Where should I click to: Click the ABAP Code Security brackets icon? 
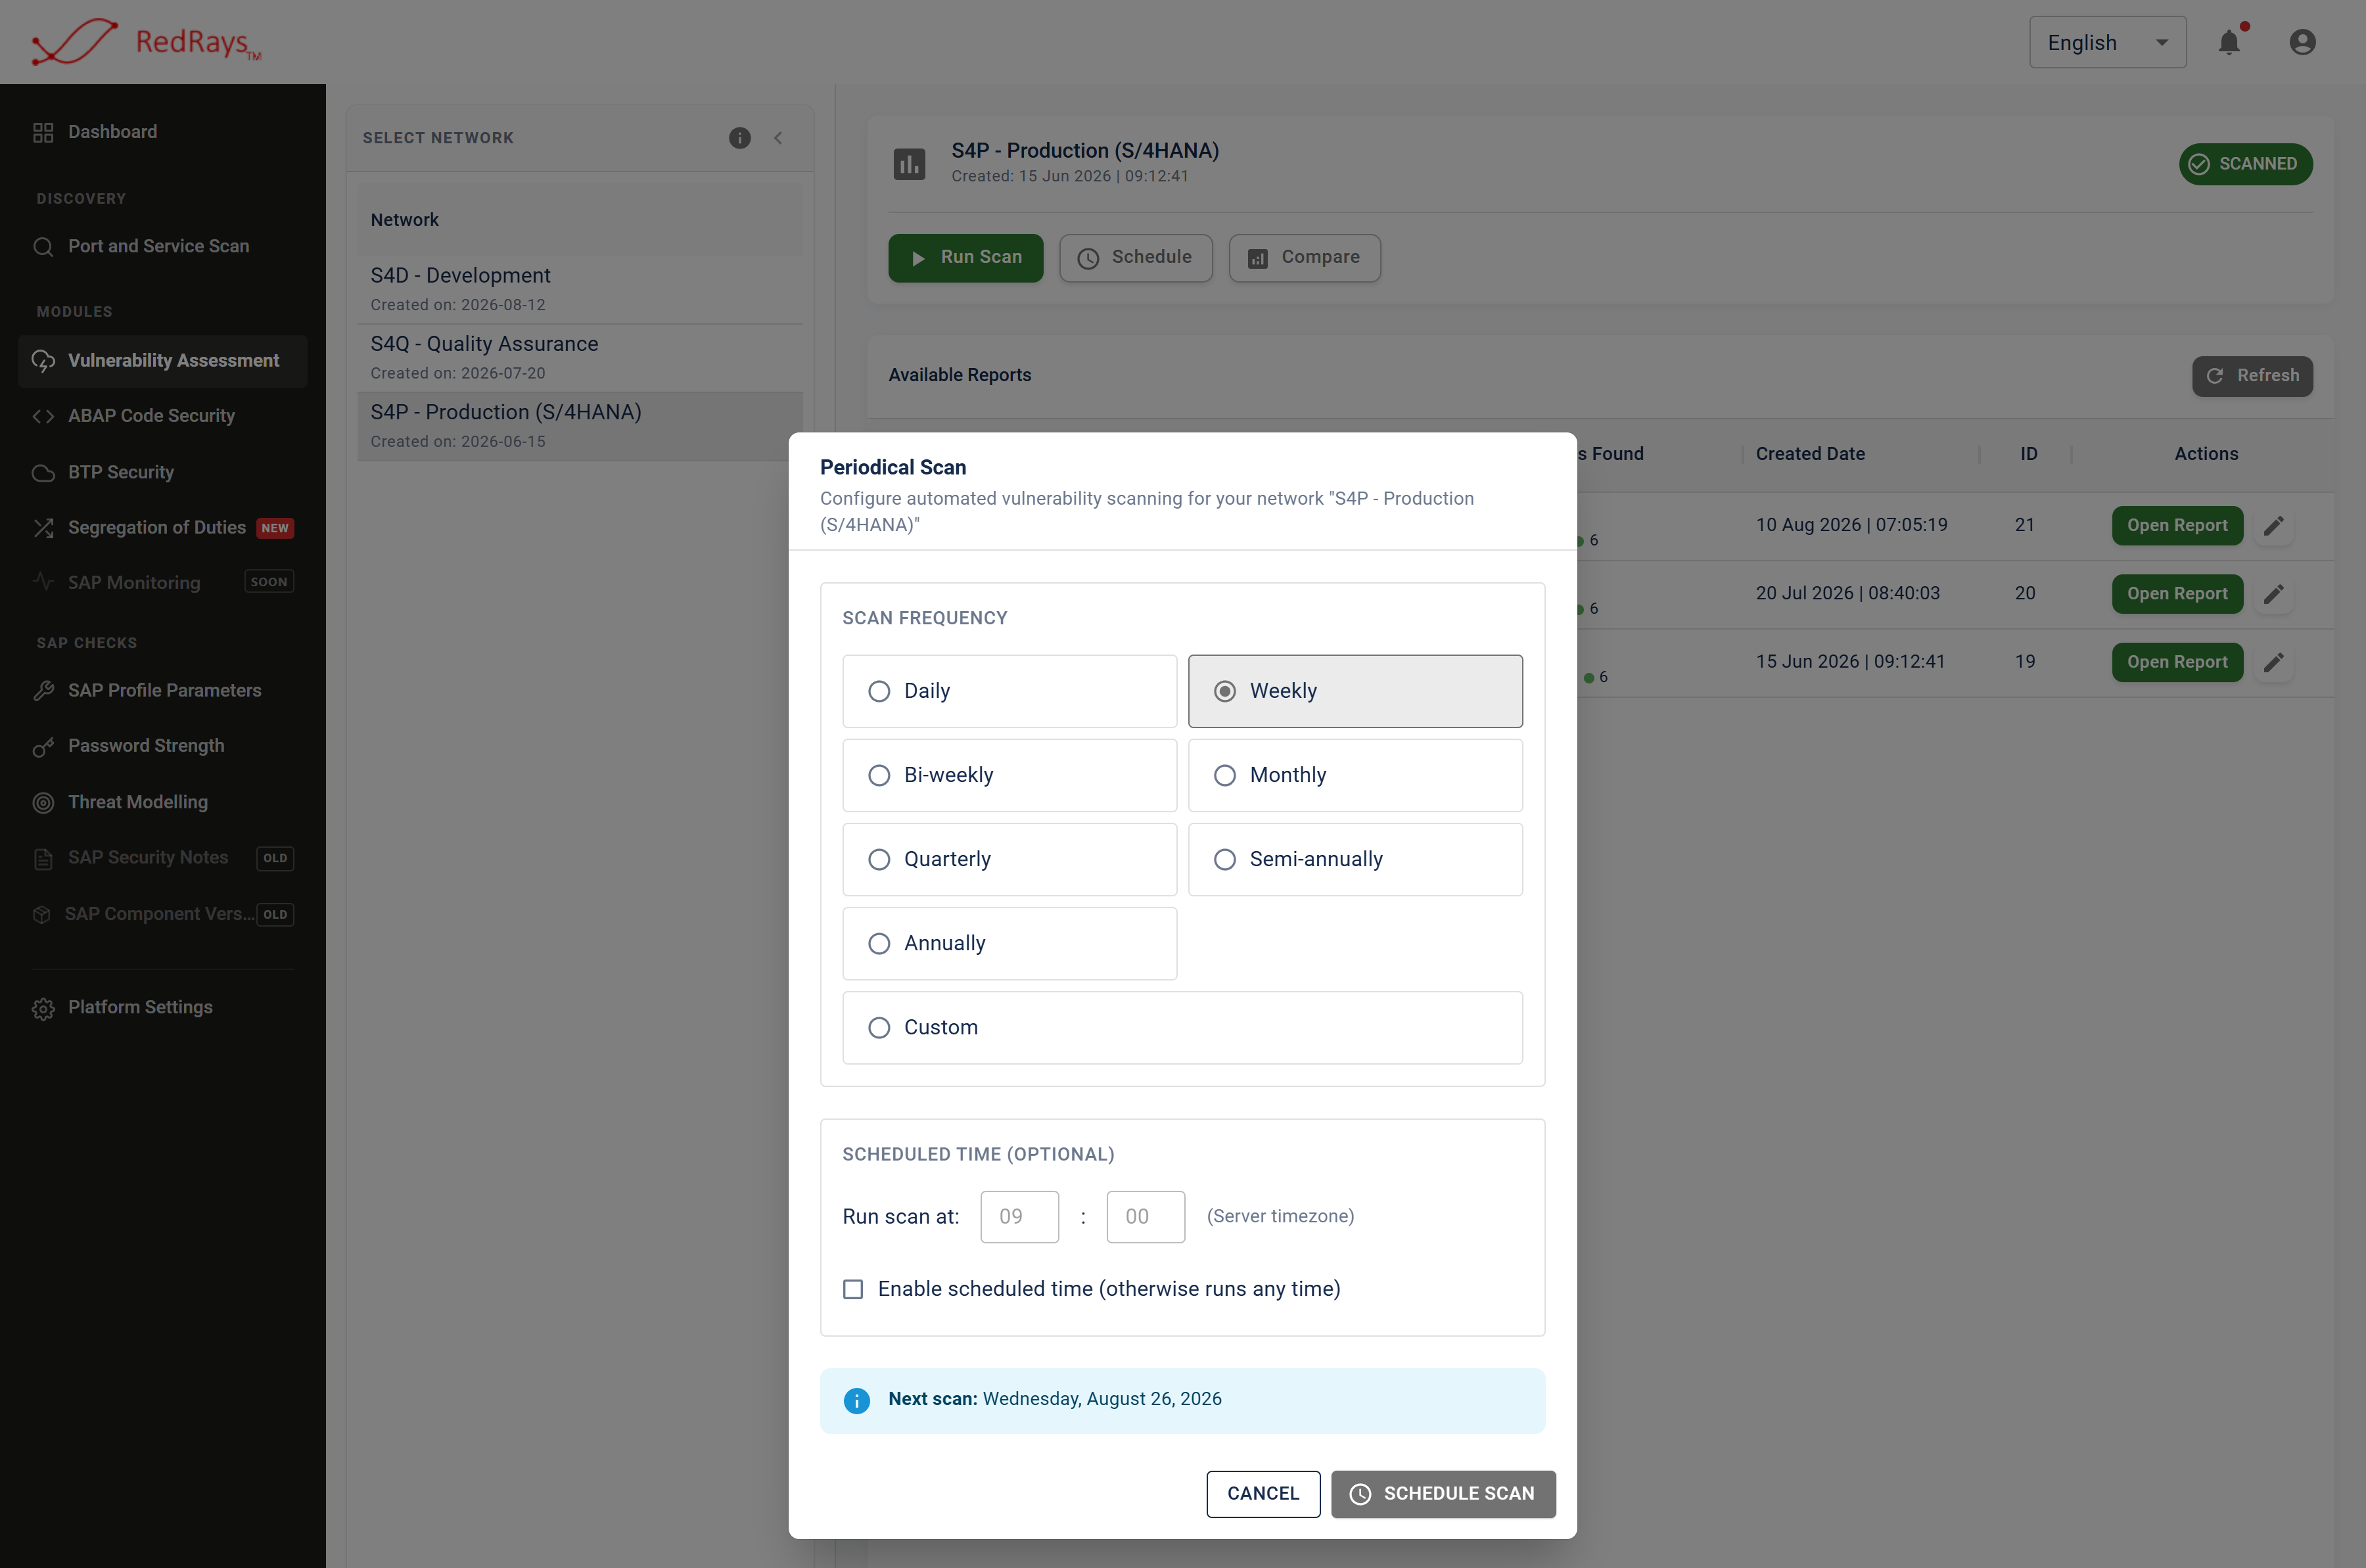tap(43, 416)
